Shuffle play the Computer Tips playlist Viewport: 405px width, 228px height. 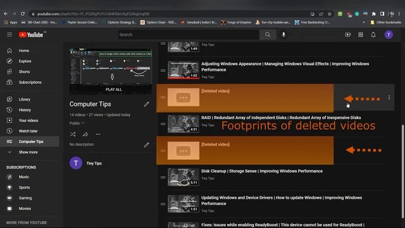73,134
